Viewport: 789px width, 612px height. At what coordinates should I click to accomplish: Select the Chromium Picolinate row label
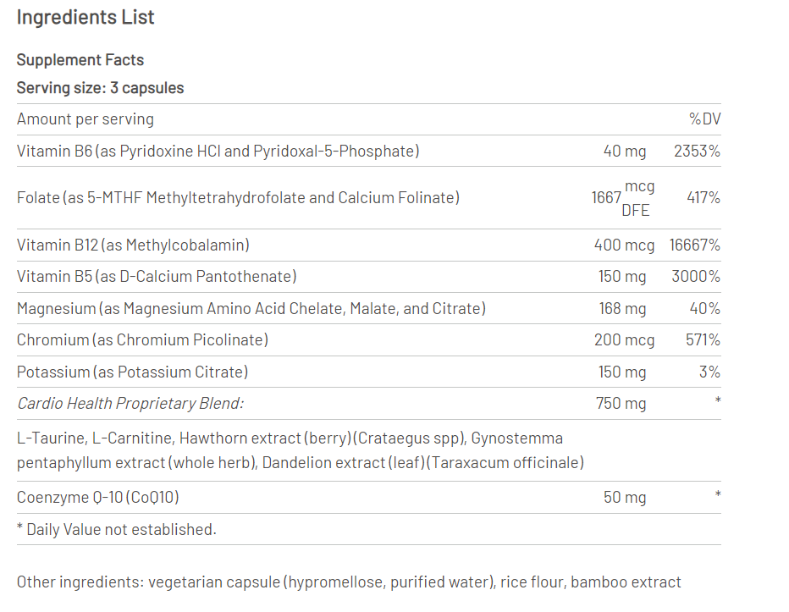[142, 340]
